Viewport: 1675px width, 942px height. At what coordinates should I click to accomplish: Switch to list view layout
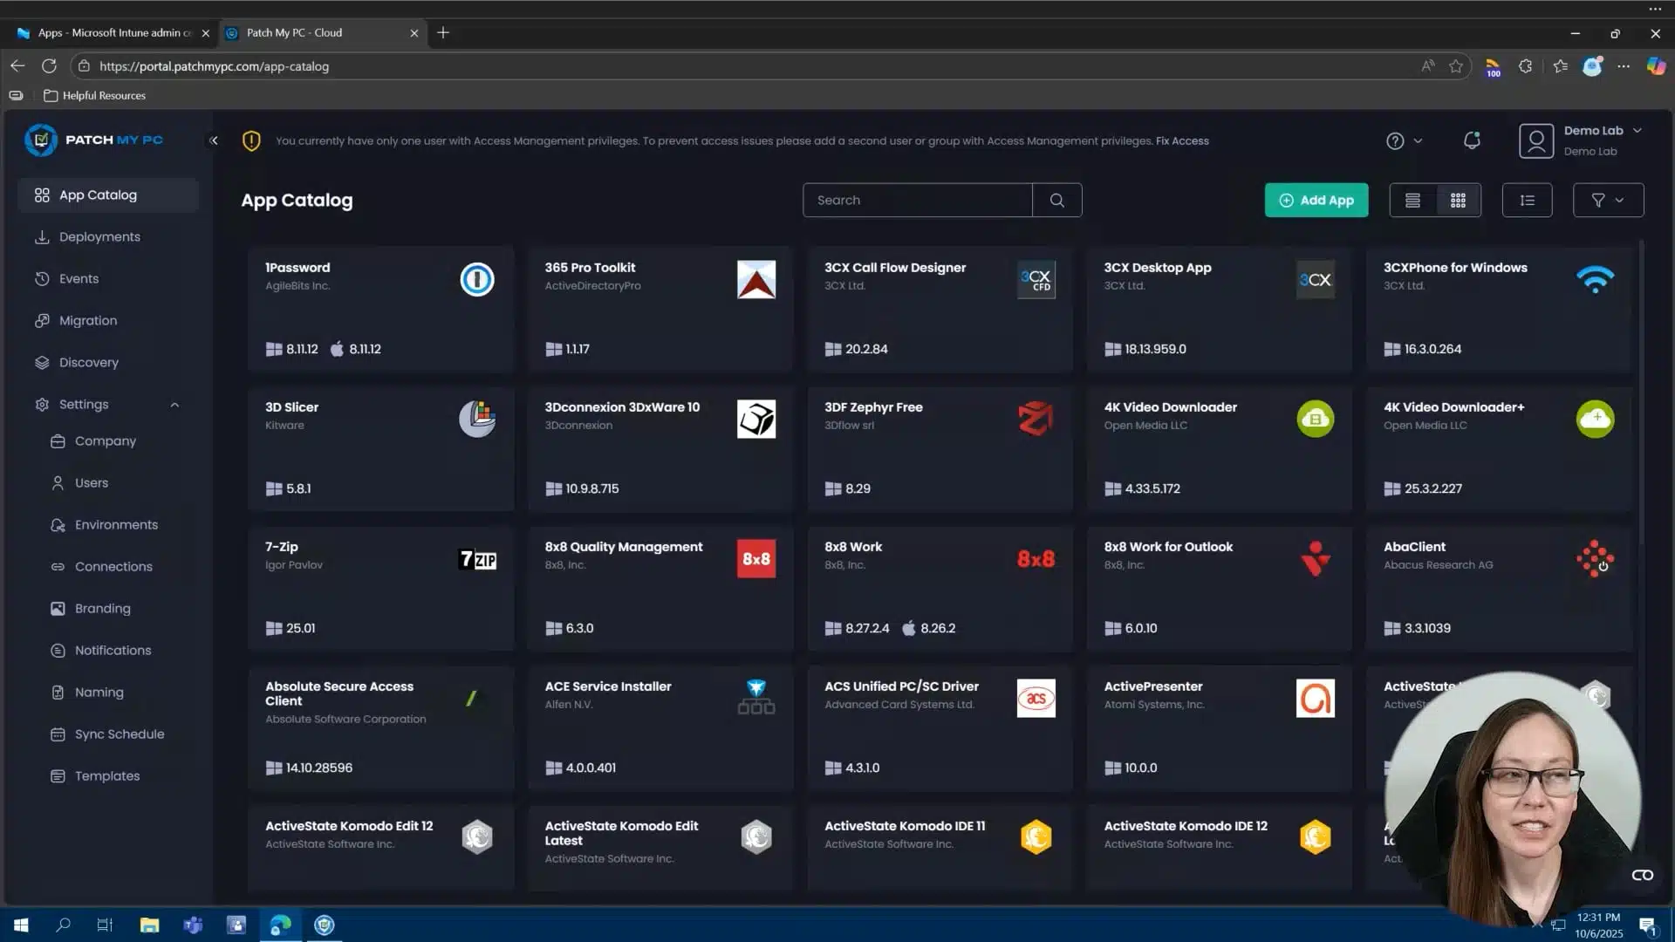1412,200
